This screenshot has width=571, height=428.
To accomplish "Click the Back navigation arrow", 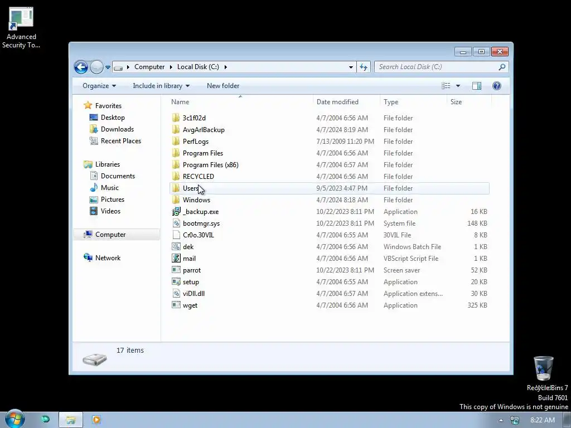I will 81,67.
